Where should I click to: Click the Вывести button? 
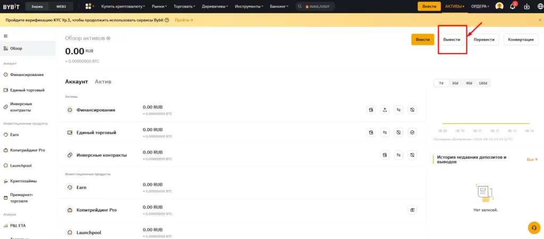452,39
